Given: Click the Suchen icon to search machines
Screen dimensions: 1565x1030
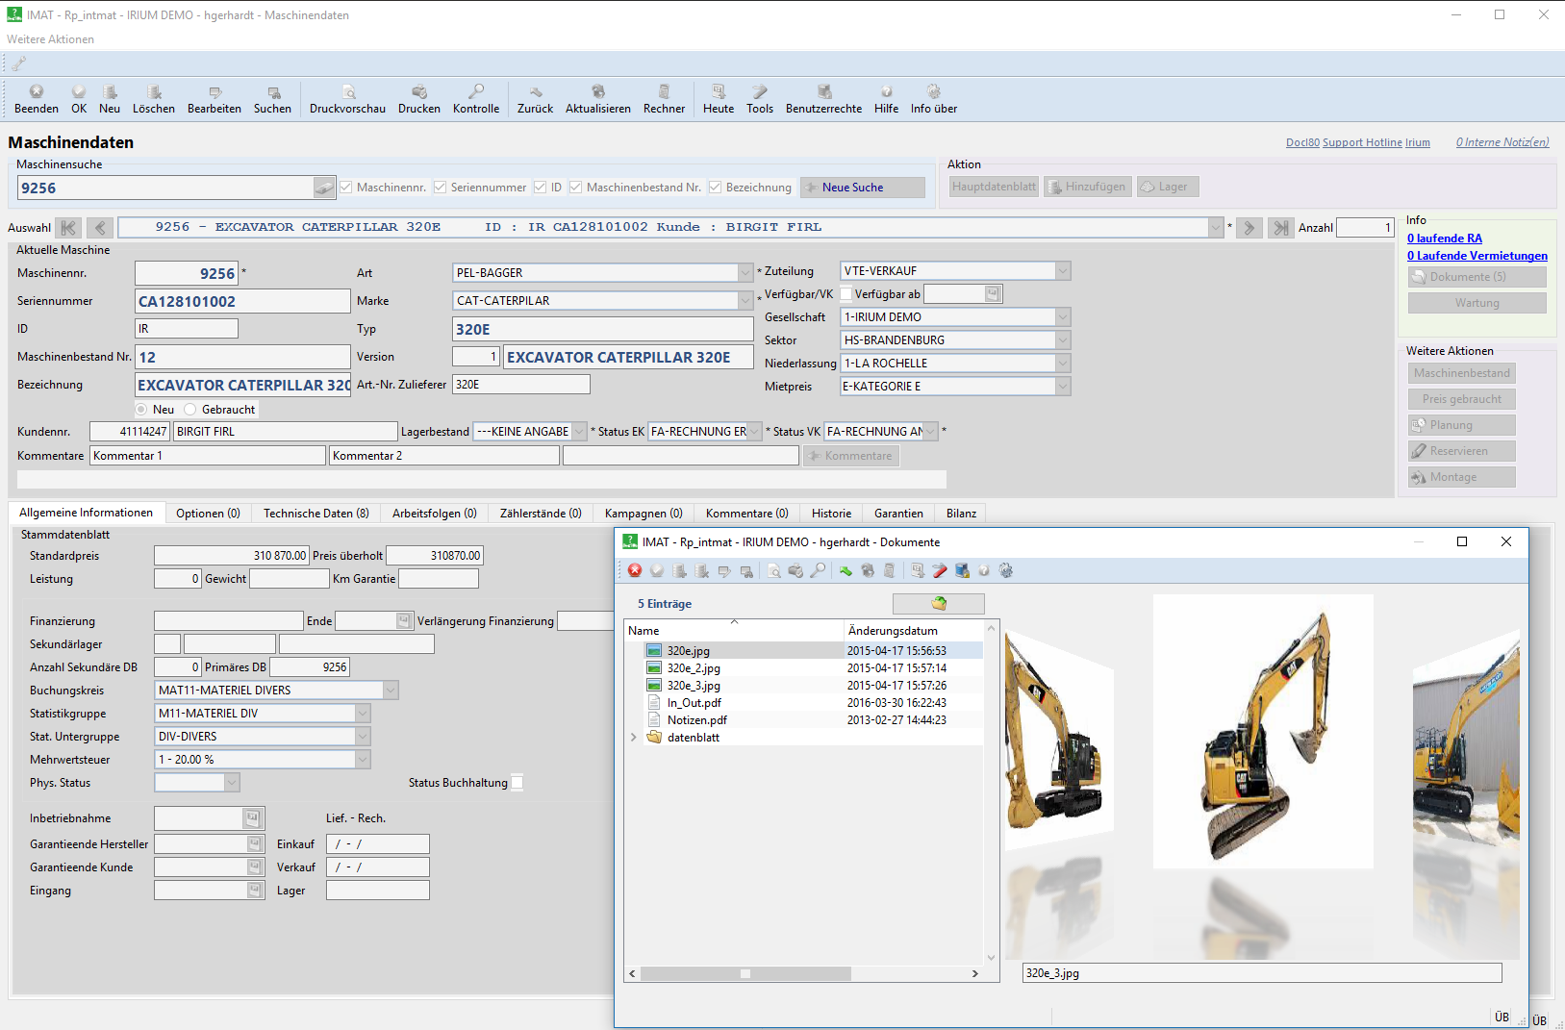Looking at the screenshot, I should [x=272, y=98].
